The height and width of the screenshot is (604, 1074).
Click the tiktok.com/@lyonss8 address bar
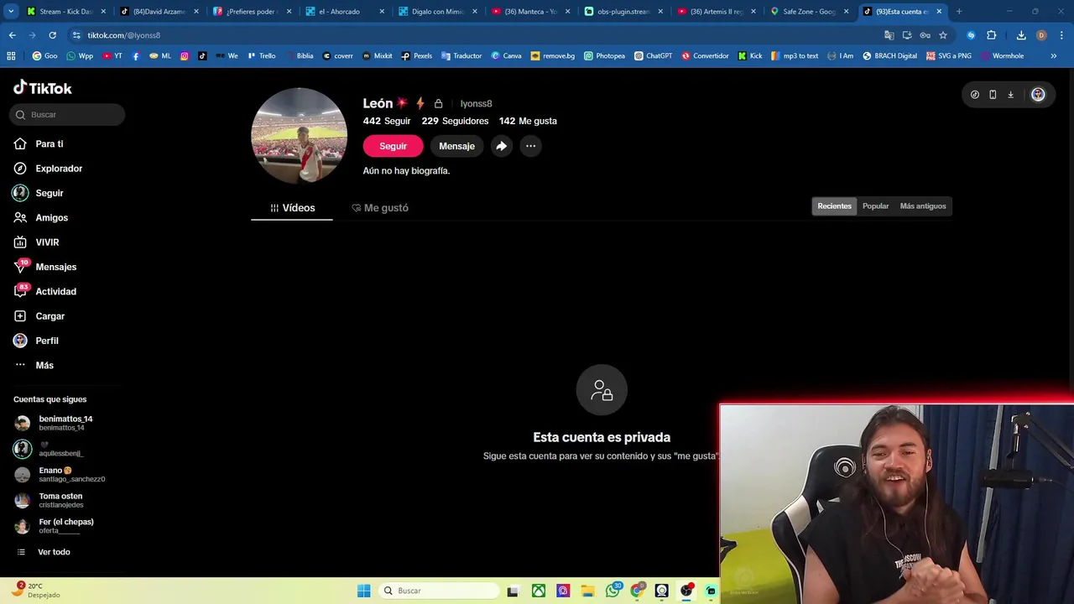click(470, 35)
